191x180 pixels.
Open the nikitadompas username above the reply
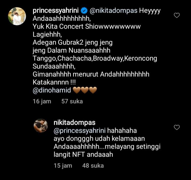(x=74, y=123)
